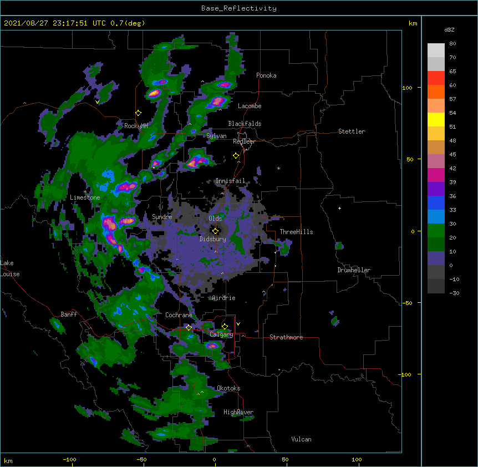The width and height of the screenshot is (478, 467).
Task: Pick the mauve 42–45 dBZ swatch
Action: pos(436,161)
